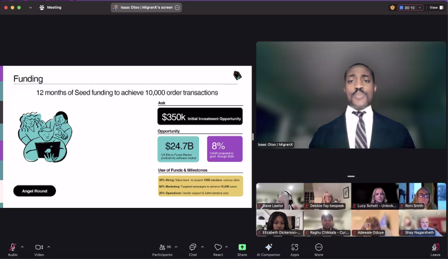The image size is (448, 259).
Task: Expand the Chat options arrow
Action: [202, 247]
